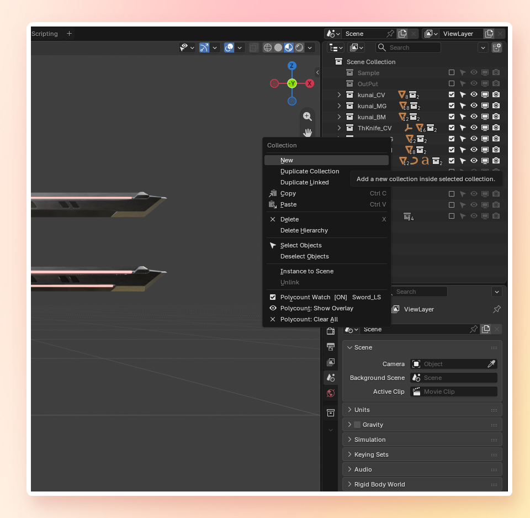The height and width of the screenshot is (518, 530).
Task: Uncheck the kunai_CV exclude checkbox
Action: tap(451, 94)
